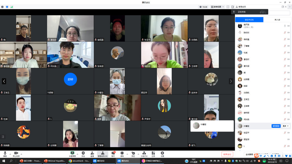
Task: Open 环境设计教研室 taskbar item
Action: [x=152, y=161]
